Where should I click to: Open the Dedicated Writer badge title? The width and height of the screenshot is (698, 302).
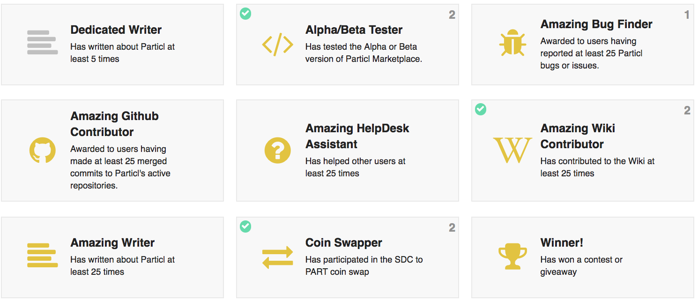click(116, 30)
